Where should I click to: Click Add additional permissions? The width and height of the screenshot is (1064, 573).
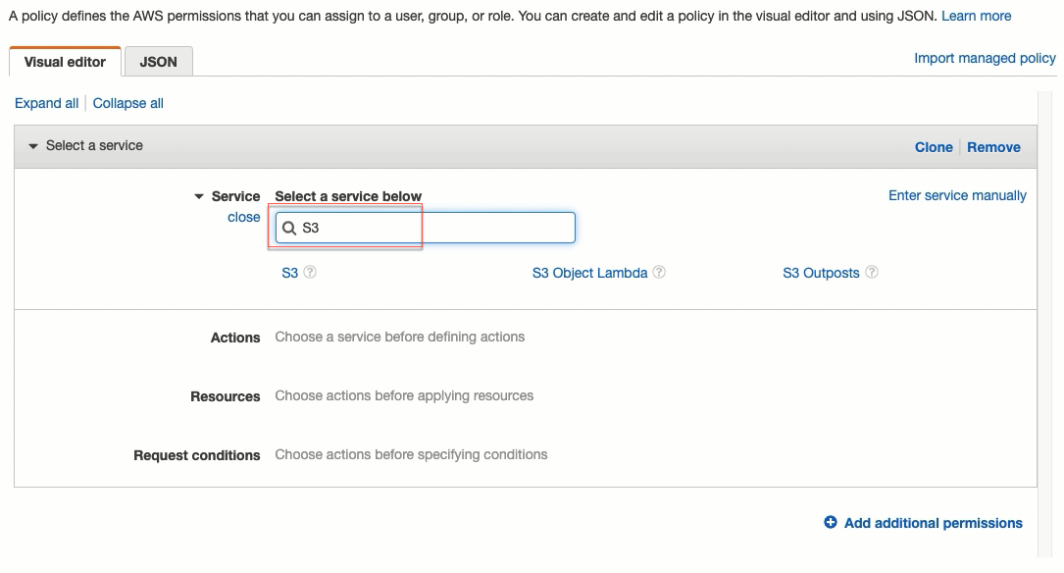(x=933, y=523)
